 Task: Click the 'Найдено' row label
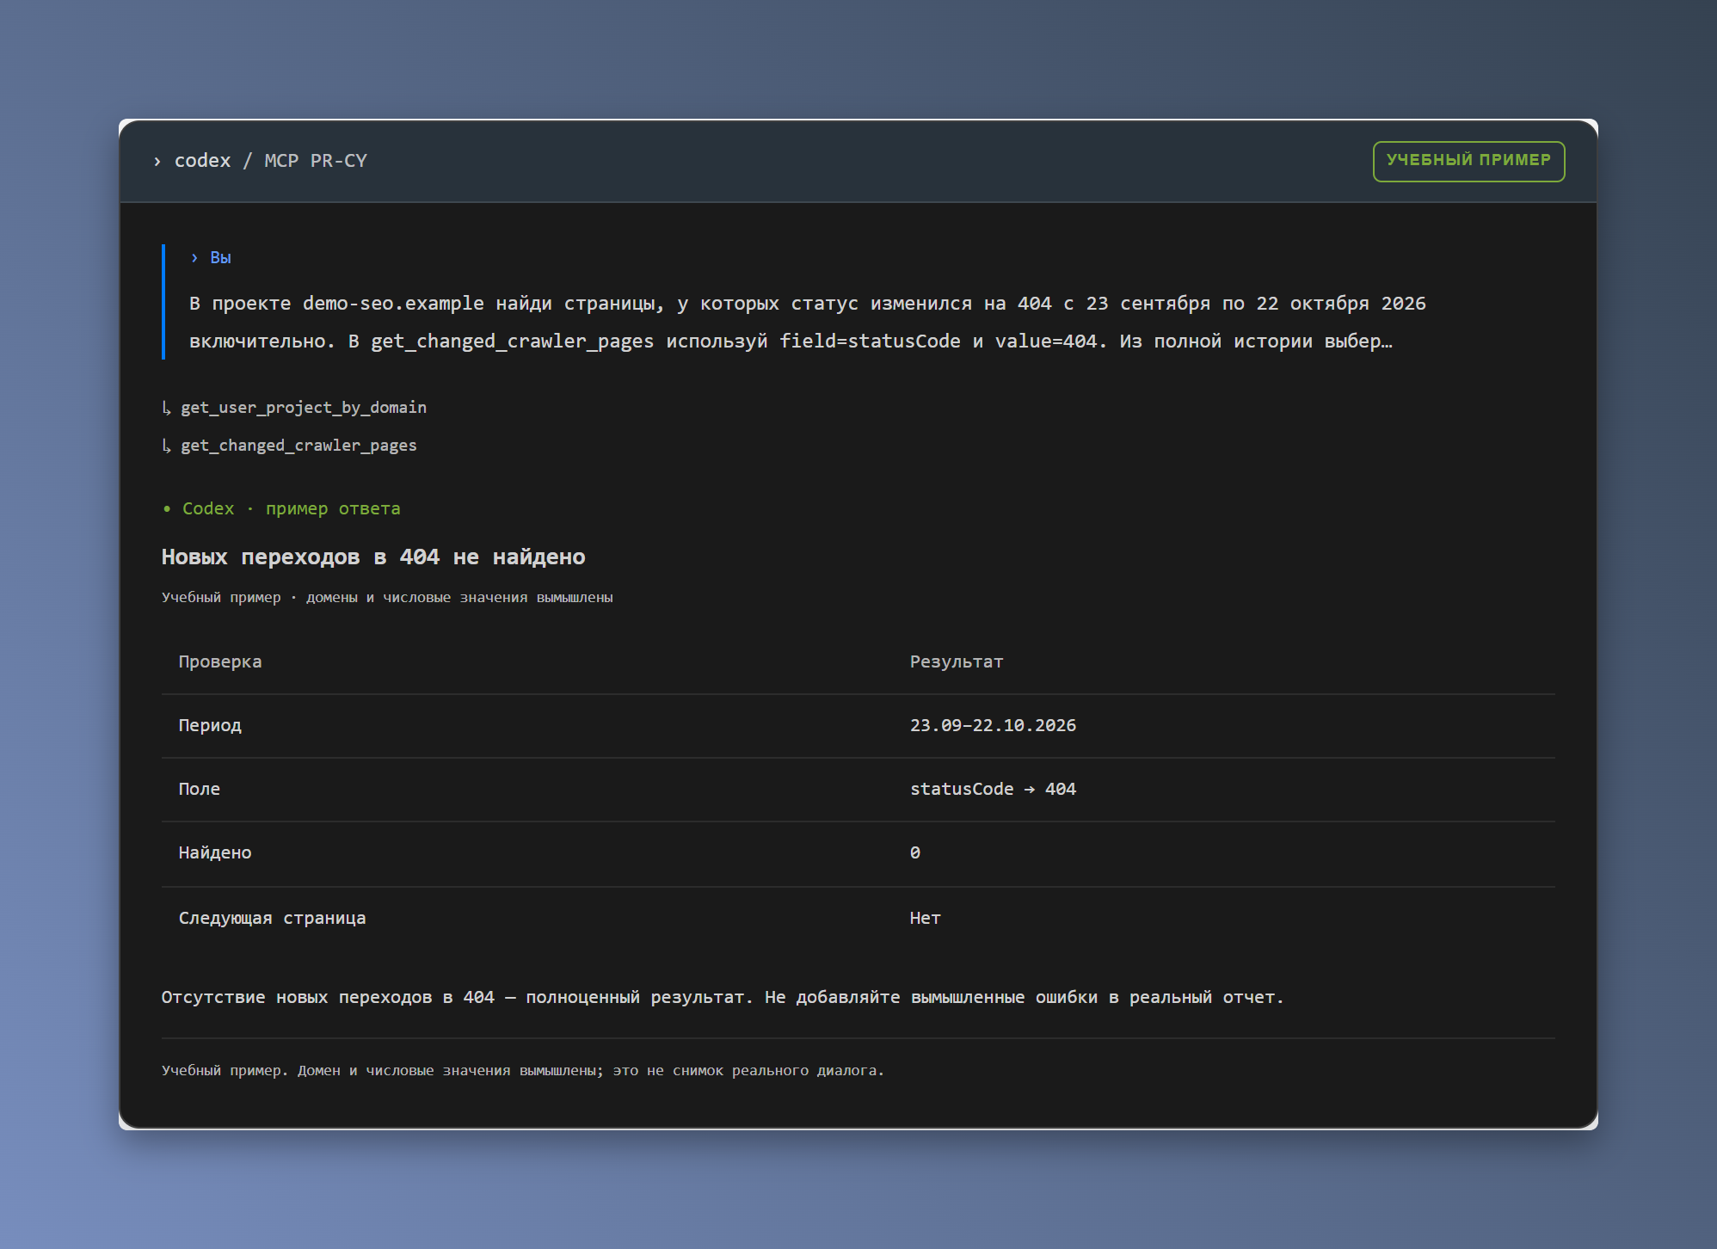click(x=215, y=852)
